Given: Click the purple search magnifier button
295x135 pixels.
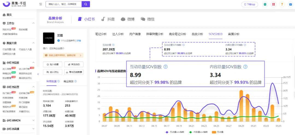Looking at the screenshot, I should click(86, 4).
